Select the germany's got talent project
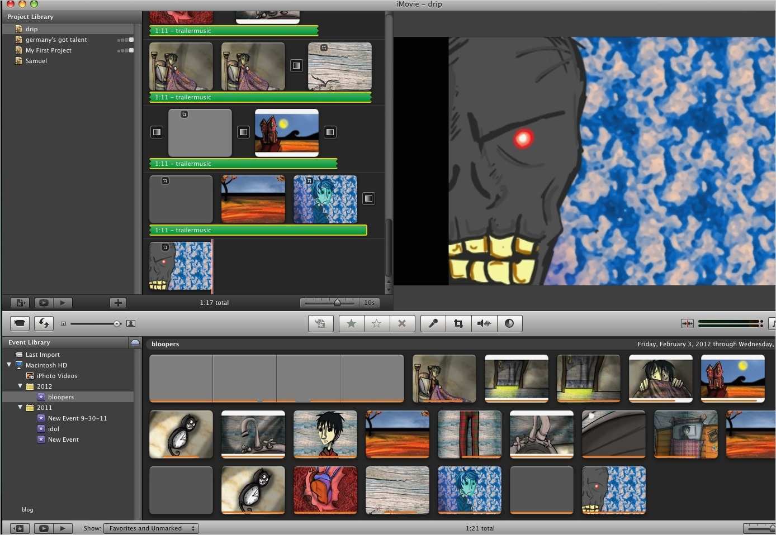776x535 pixels. (55, 39)
